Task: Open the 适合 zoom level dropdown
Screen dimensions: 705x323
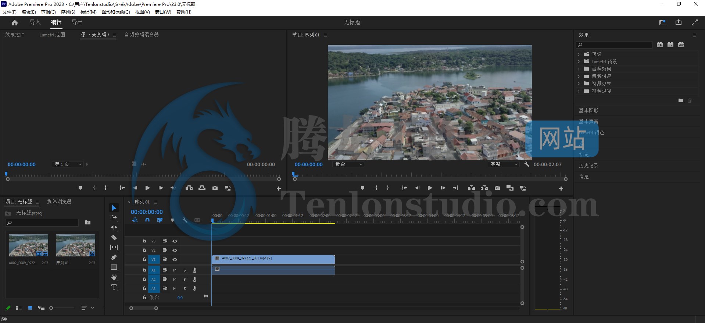Action: pyautogui.click(x=348, y=164)
